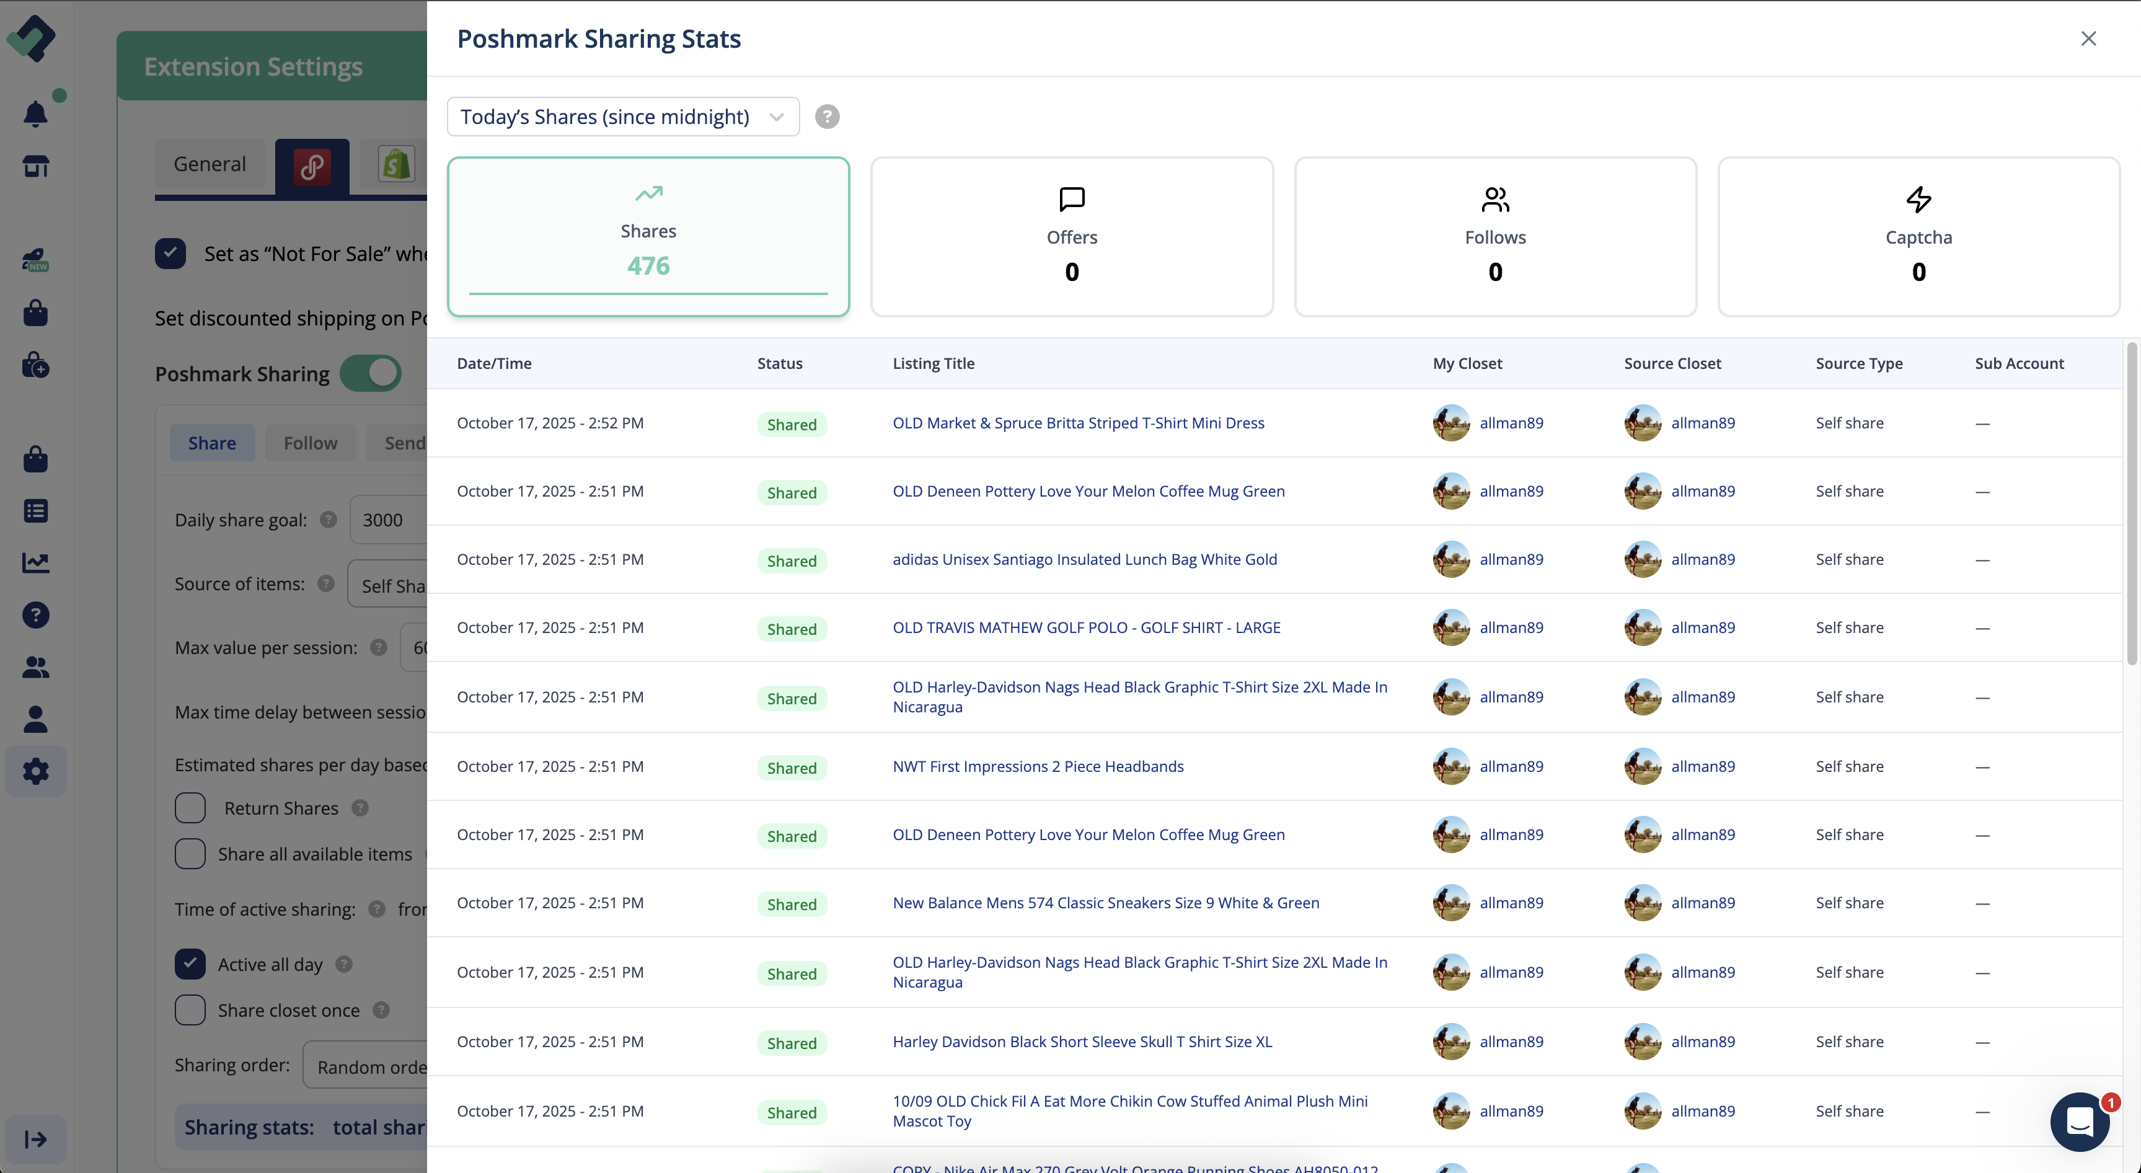Open the storefront icon in sidebar
The image size is (2141, 1173).
point(35,166)
